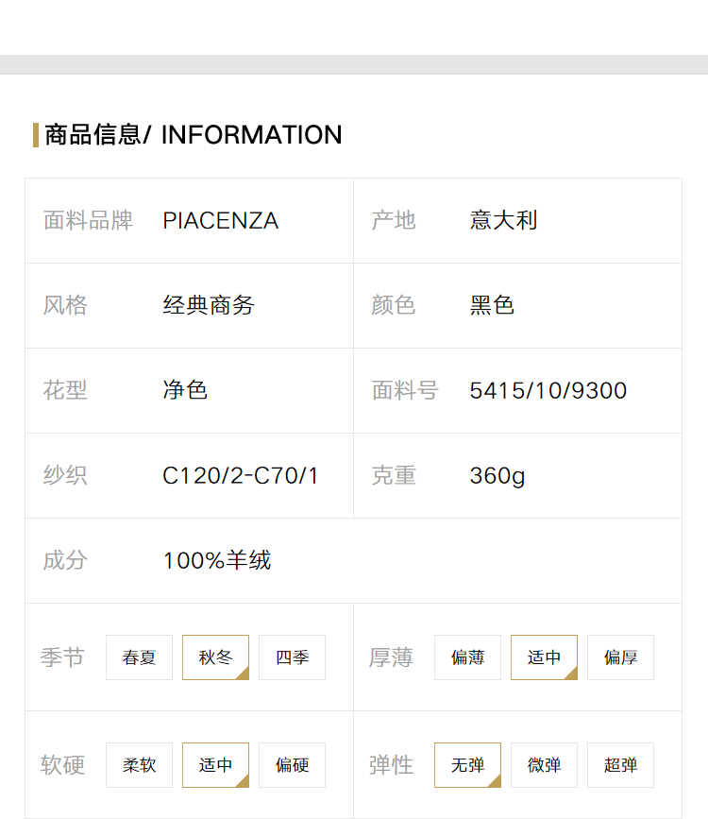
Task: Click the 意大利 origin value
Action: (503, 220)
